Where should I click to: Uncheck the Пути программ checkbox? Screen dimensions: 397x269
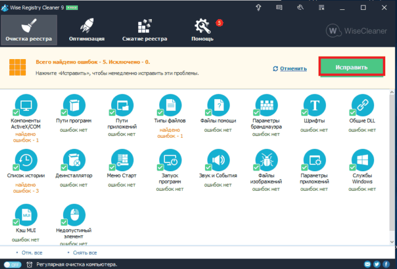(64, 112)
